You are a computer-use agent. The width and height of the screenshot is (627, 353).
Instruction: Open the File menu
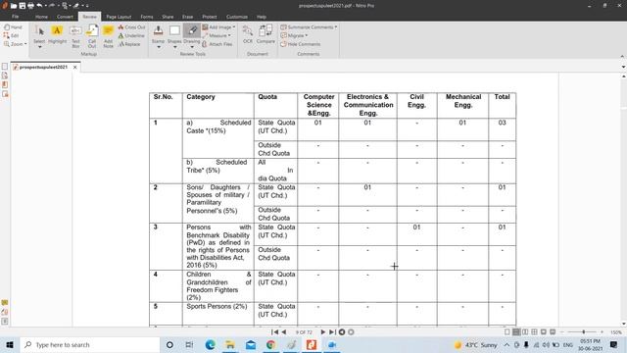coord(16,17)
